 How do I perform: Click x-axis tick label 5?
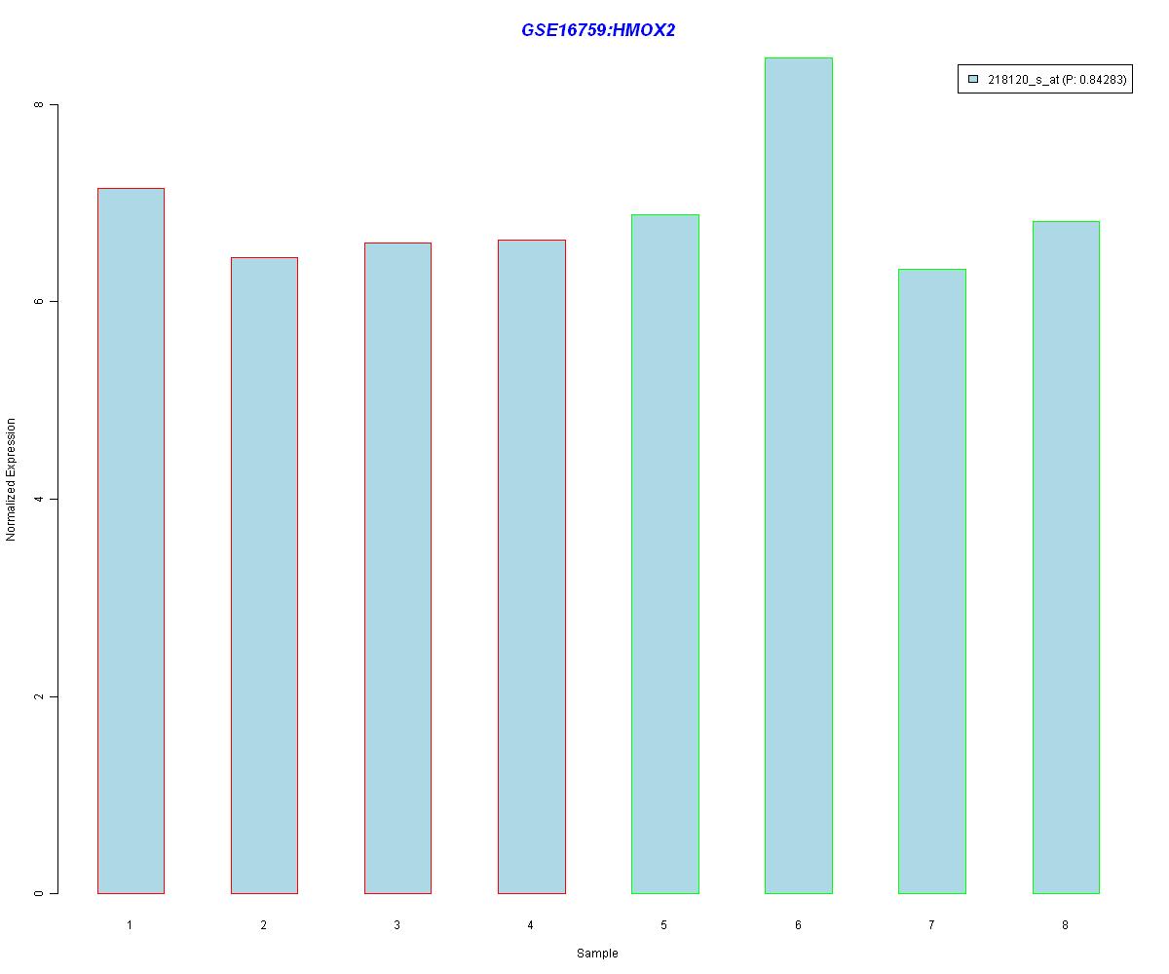click(x=663, y=924)
